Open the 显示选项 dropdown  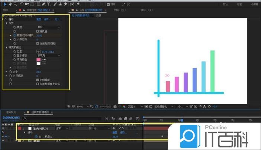pos(49,56)
